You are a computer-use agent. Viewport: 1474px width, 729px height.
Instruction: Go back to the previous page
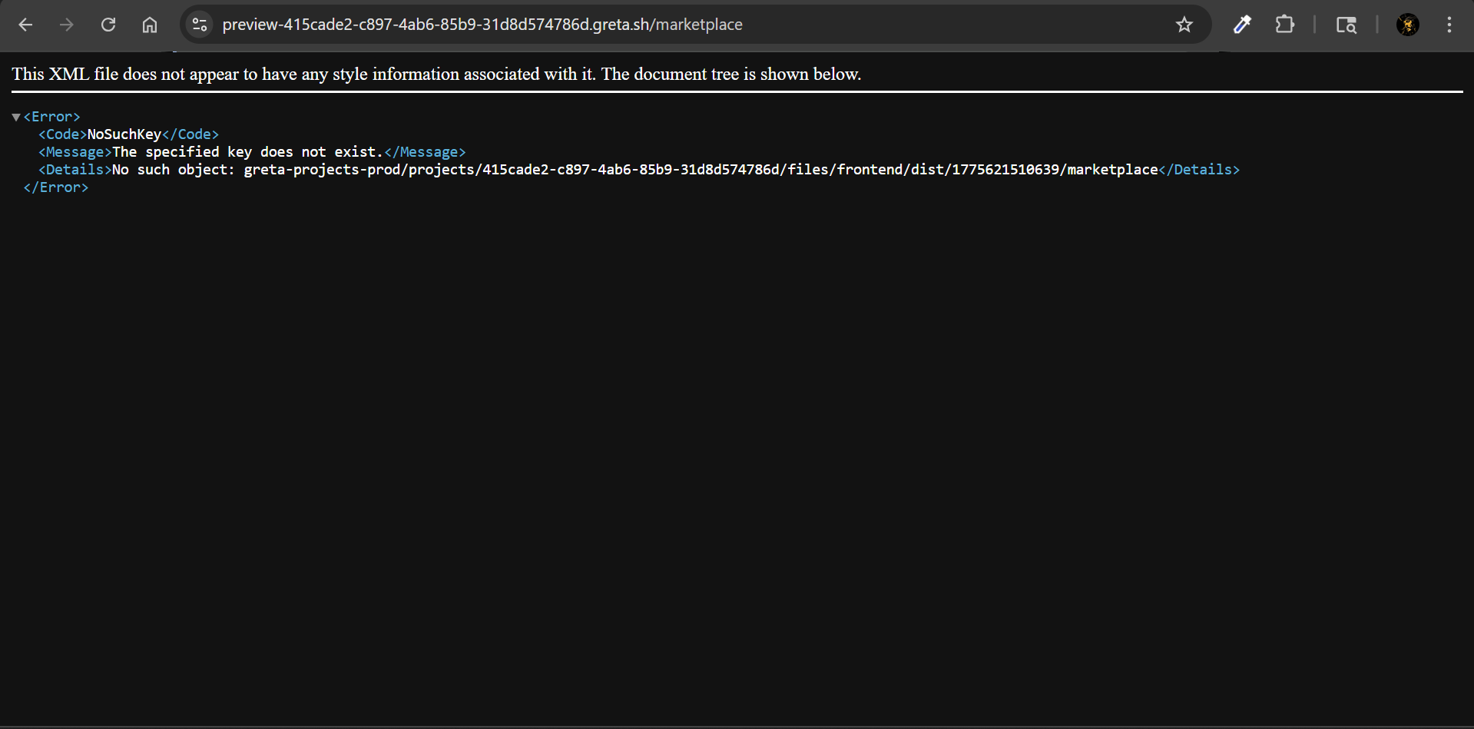pos(25,25)
